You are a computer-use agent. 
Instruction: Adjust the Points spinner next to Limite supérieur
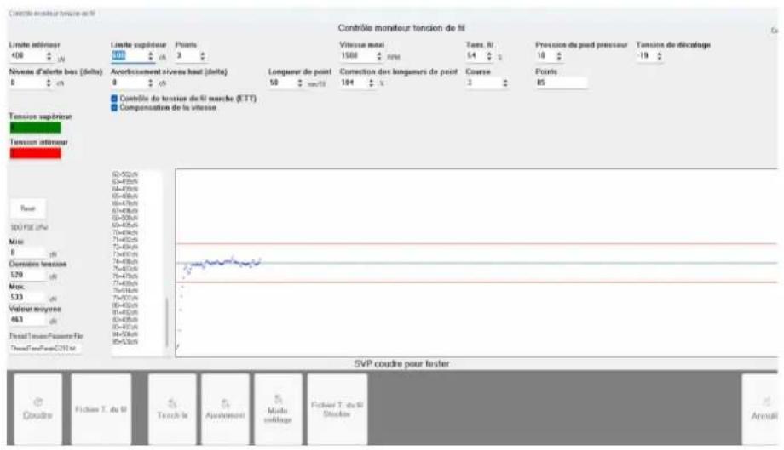coord(203,56)
